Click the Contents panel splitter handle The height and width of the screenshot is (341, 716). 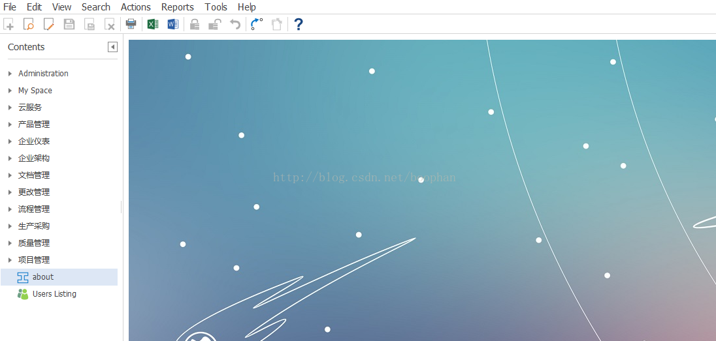tap(121, 207)
